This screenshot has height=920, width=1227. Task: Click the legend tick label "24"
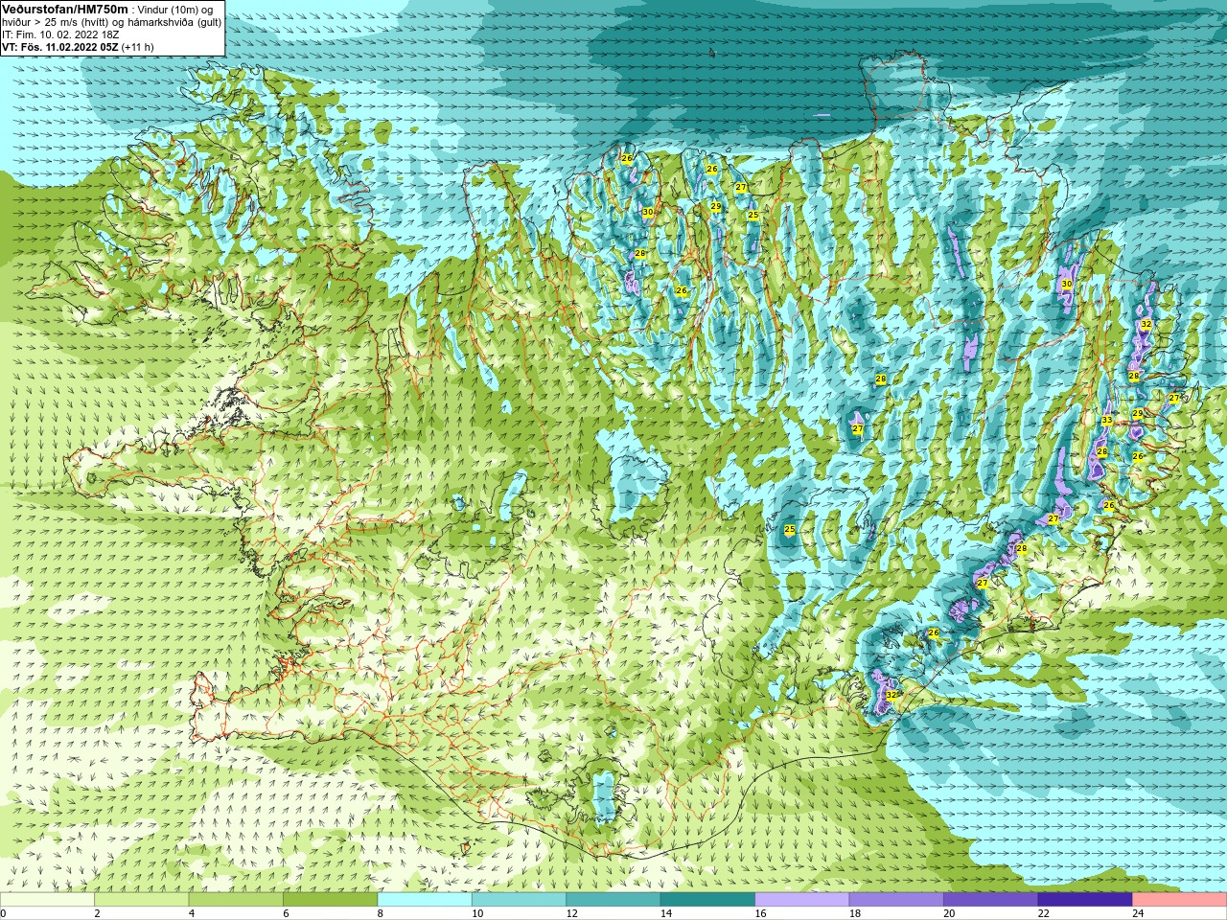click(x=1138, y=913)
